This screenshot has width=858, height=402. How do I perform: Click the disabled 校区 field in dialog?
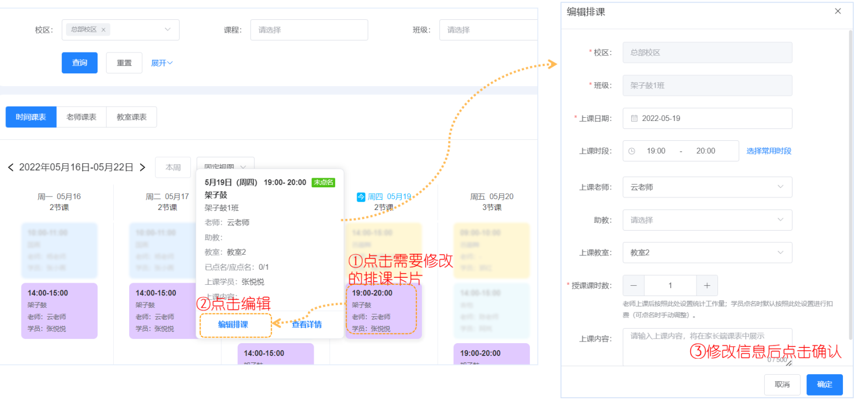click(x=707, y=52)
